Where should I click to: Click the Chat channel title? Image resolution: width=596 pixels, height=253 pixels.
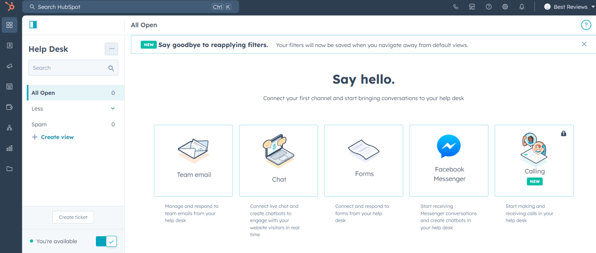(x=279, y=179)
